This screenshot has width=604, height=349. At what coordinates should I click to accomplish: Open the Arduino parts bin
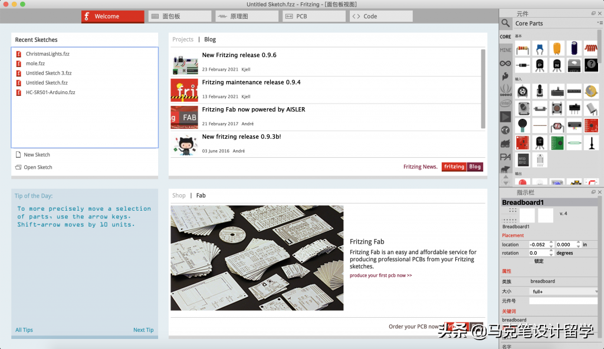pyautogui.click(x=505, y=64)
